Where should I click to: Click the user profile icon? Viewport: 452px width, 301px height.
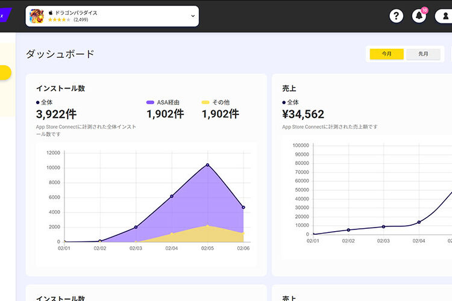point(444,16)
